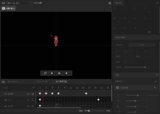Add a new effect with plus icon

click(156, 81)
